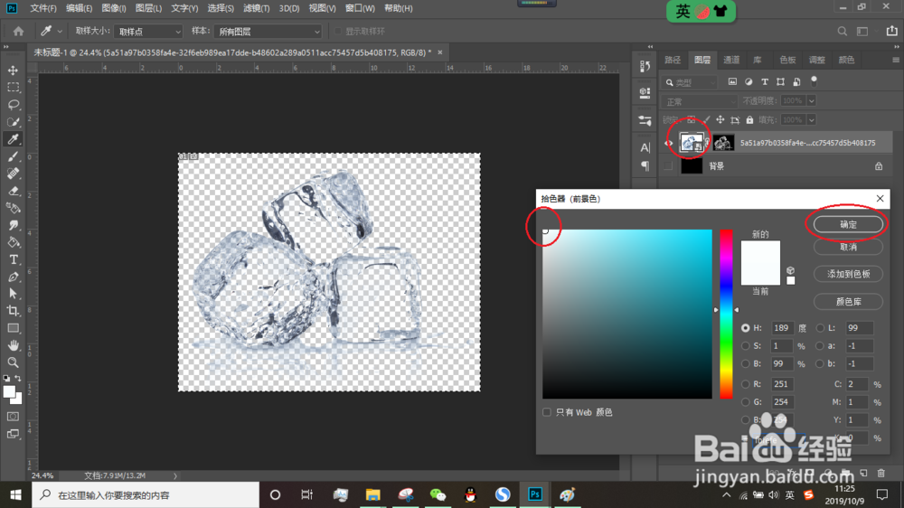The height and width of the screenshot is (508, 904).
Task: Select the Lasso tool
Action: click(x=13, y=105)
